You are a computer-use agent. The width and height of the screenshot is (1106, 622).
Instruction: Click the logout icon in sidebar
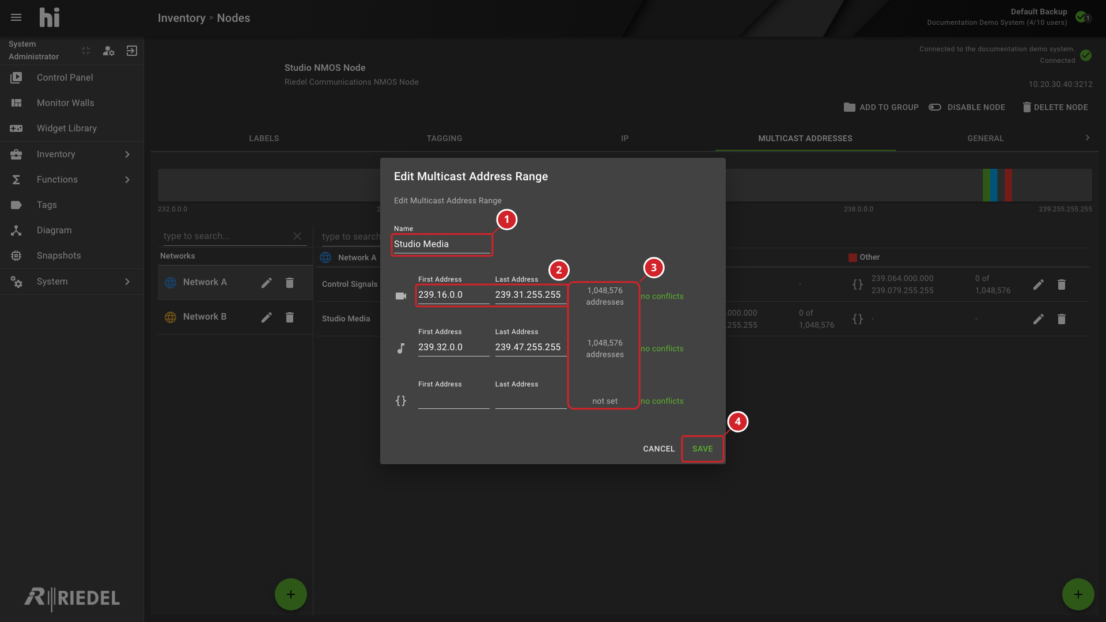pyautogui.click(x=132, y=51)
